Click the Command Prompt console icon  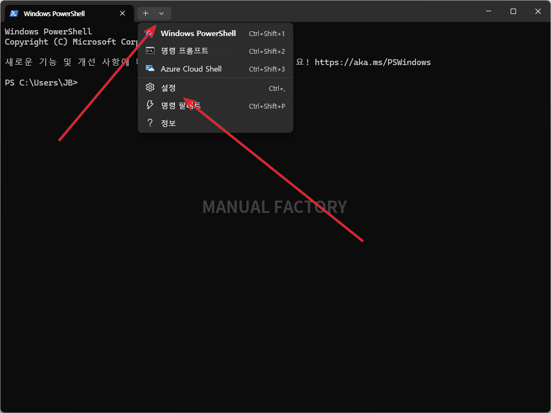(x=150, y=51)
